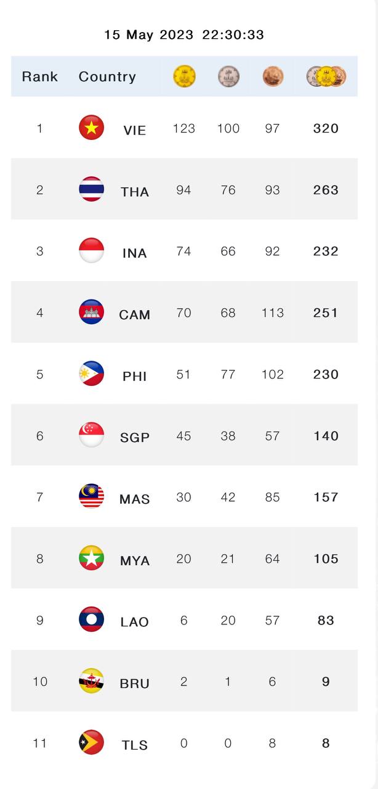Click the Cambodia flag icon
Screen dimensions: 378x789
[x=91, y=313]
